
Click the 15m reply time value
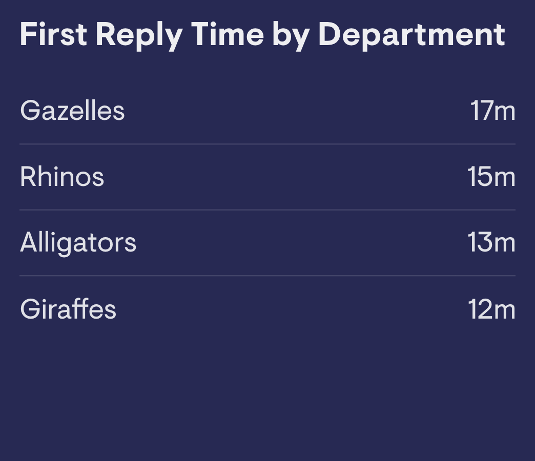(491, 177)
